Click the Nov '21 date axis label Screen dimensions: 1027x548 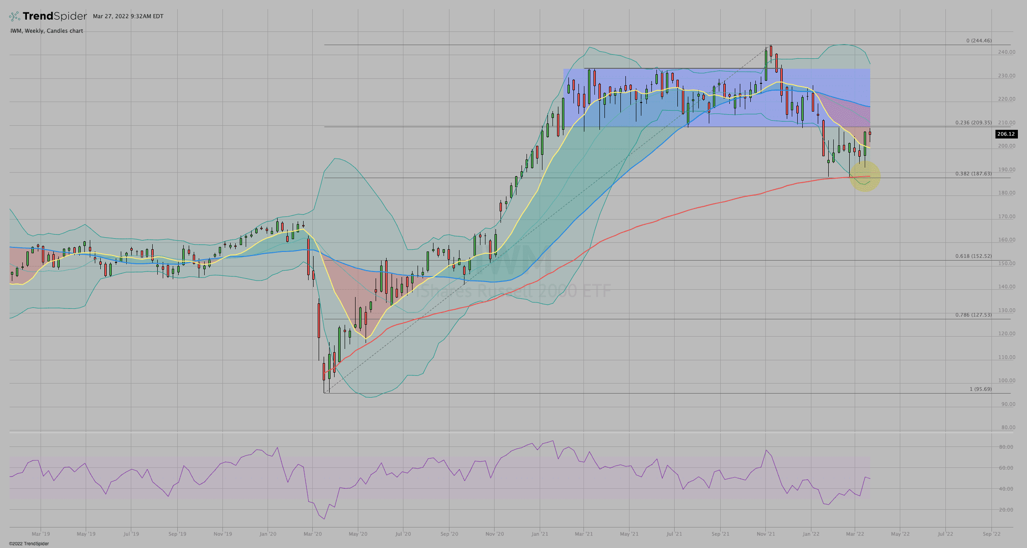click(x=766, y=534)
